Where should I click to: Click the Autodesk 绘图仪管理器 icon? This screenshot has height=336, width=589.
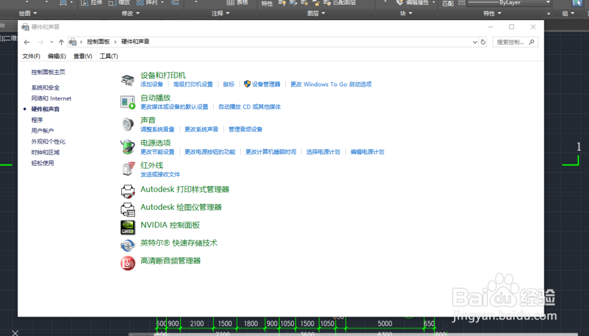[128, 209]
